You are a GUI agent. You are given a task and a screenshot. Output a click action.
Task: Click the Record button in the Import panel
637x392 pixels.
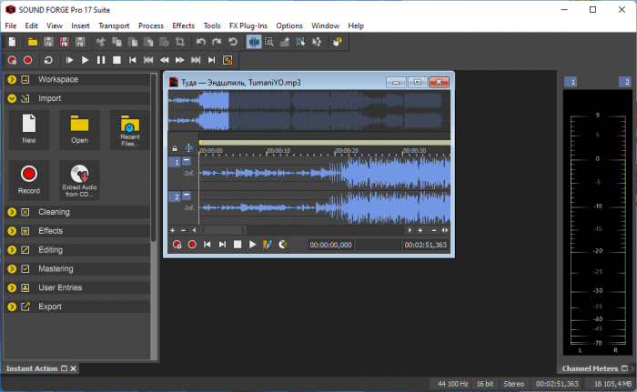29,180
